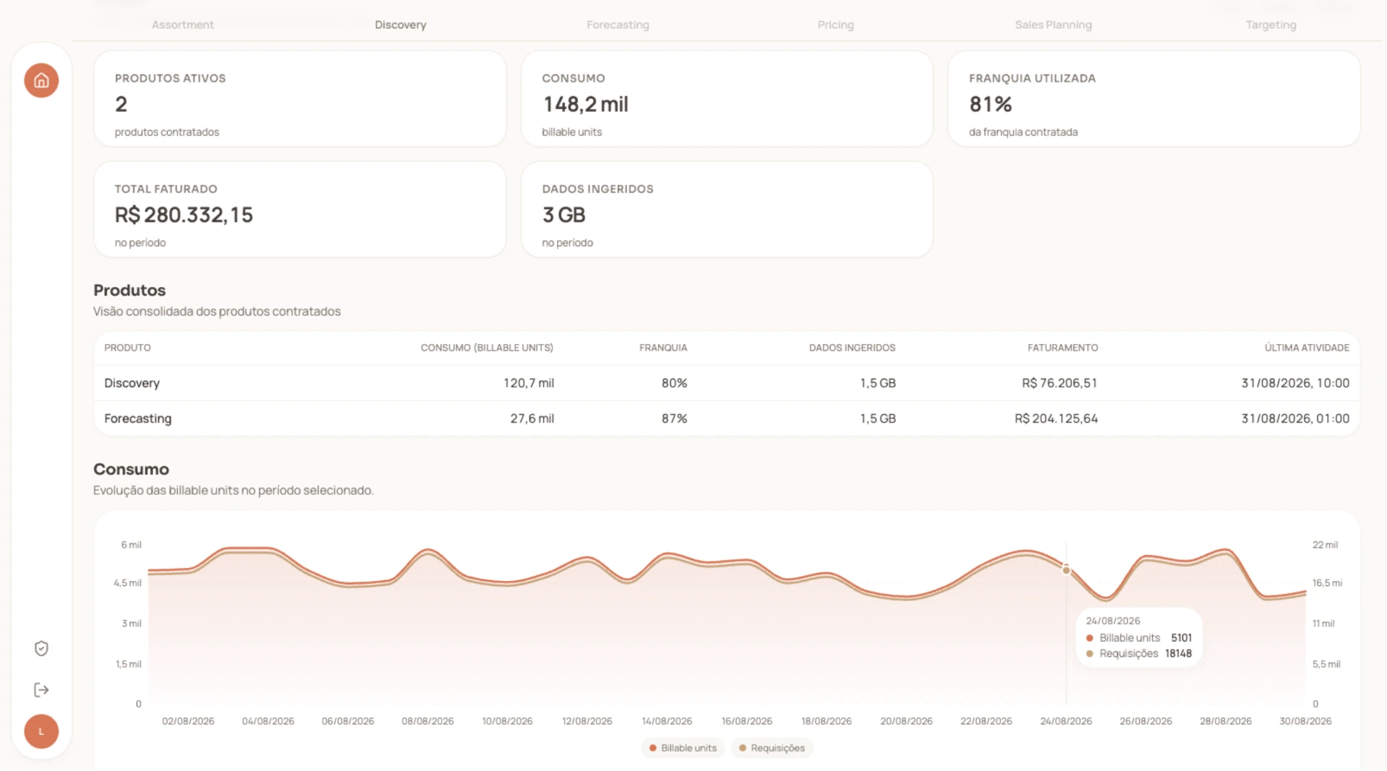Screen dimensions: 1387x771
Task: Open the Targeting tab
Action: (x=1271, y=25)
